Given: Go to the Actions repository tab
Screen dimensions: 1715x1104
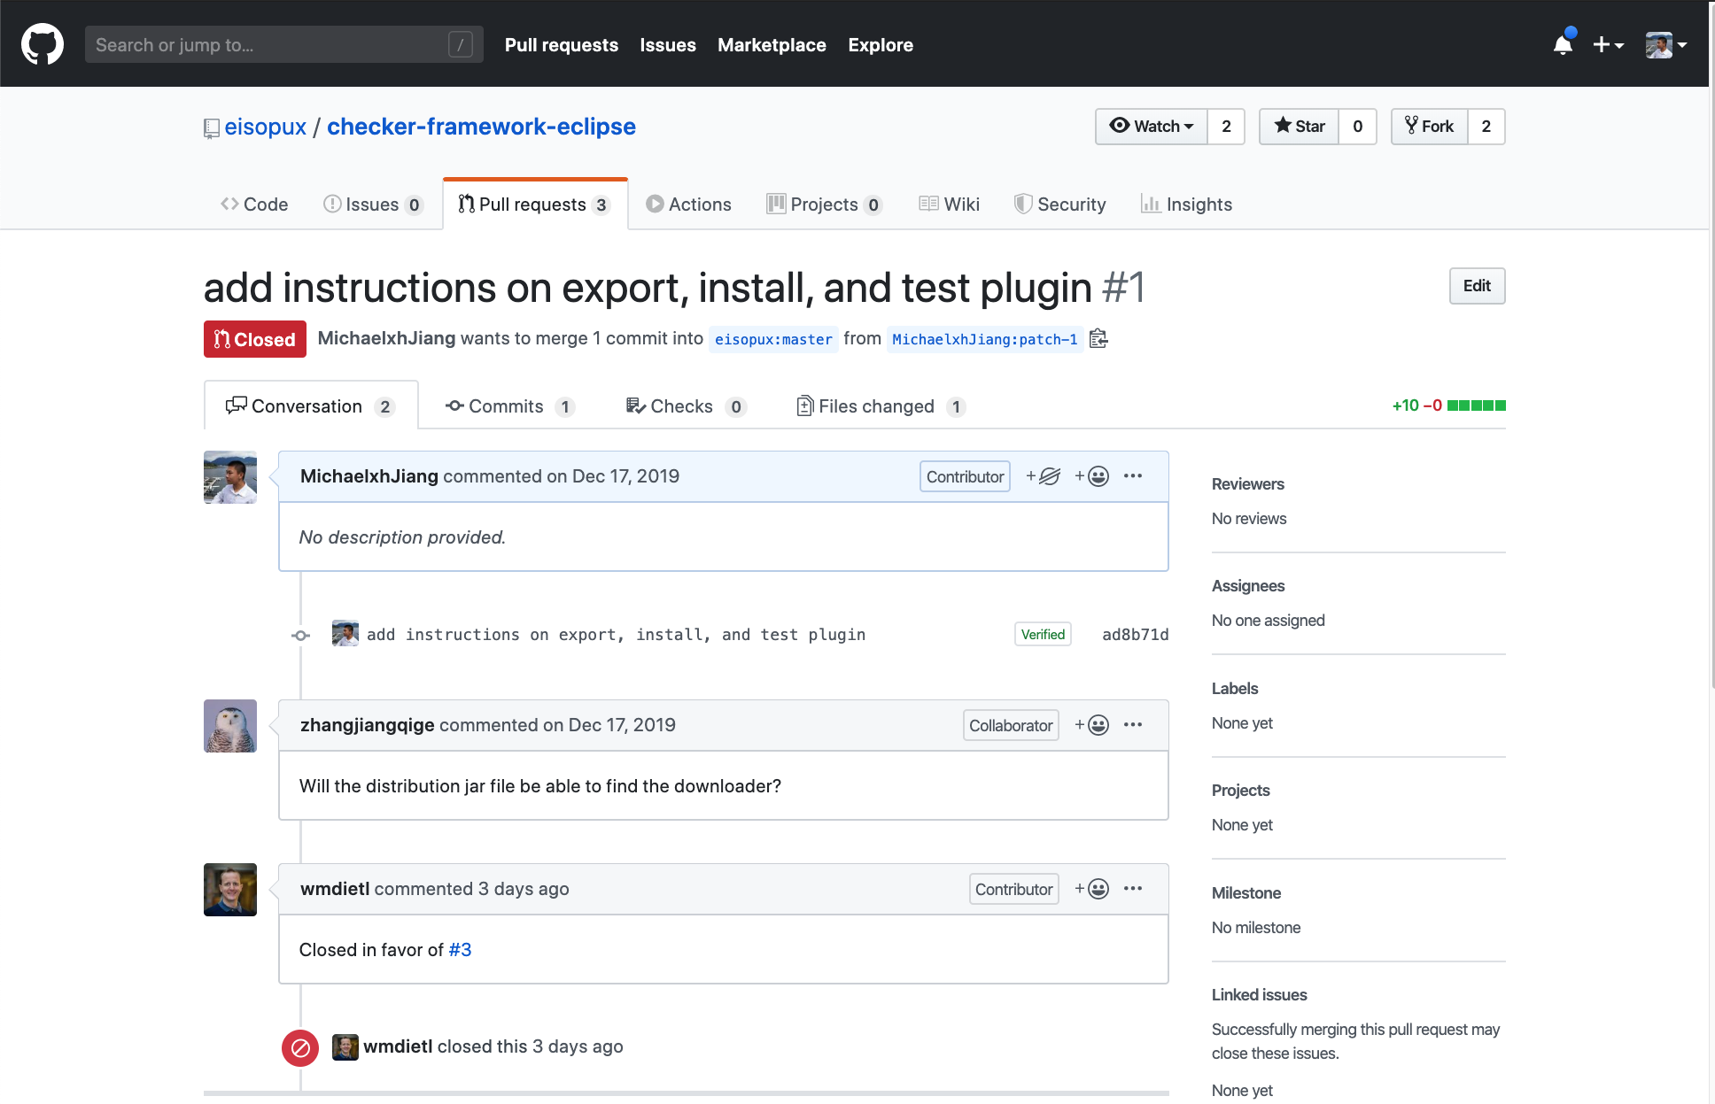Looking at the screenshot, I should [x=688, y=205].
